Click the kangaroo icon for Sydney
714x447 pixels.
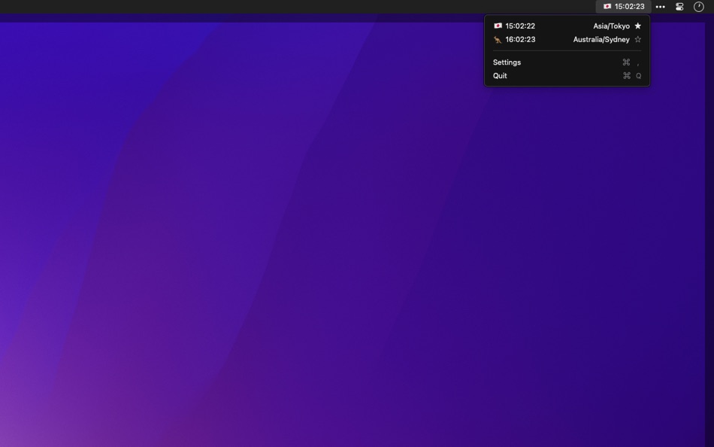click(498, 40)
